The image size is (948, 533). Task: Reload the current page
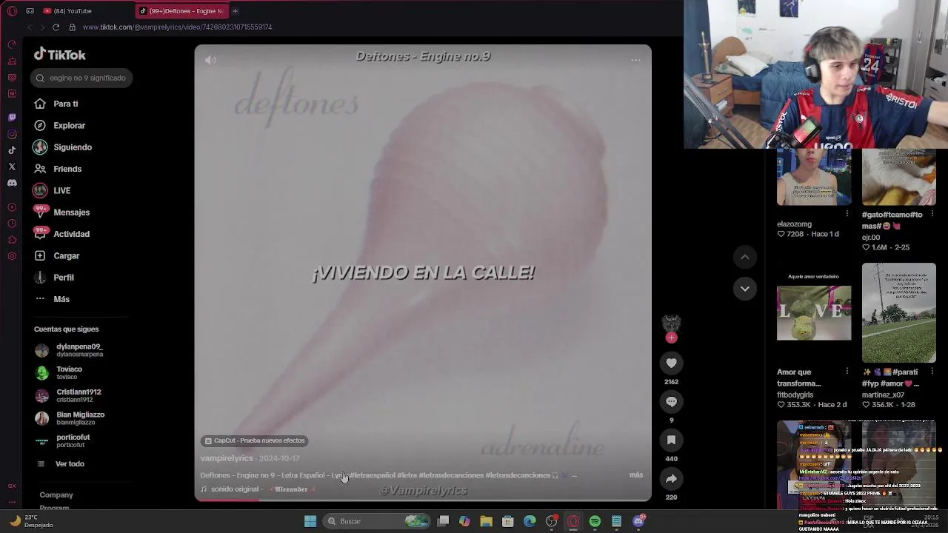pos(56,27)
